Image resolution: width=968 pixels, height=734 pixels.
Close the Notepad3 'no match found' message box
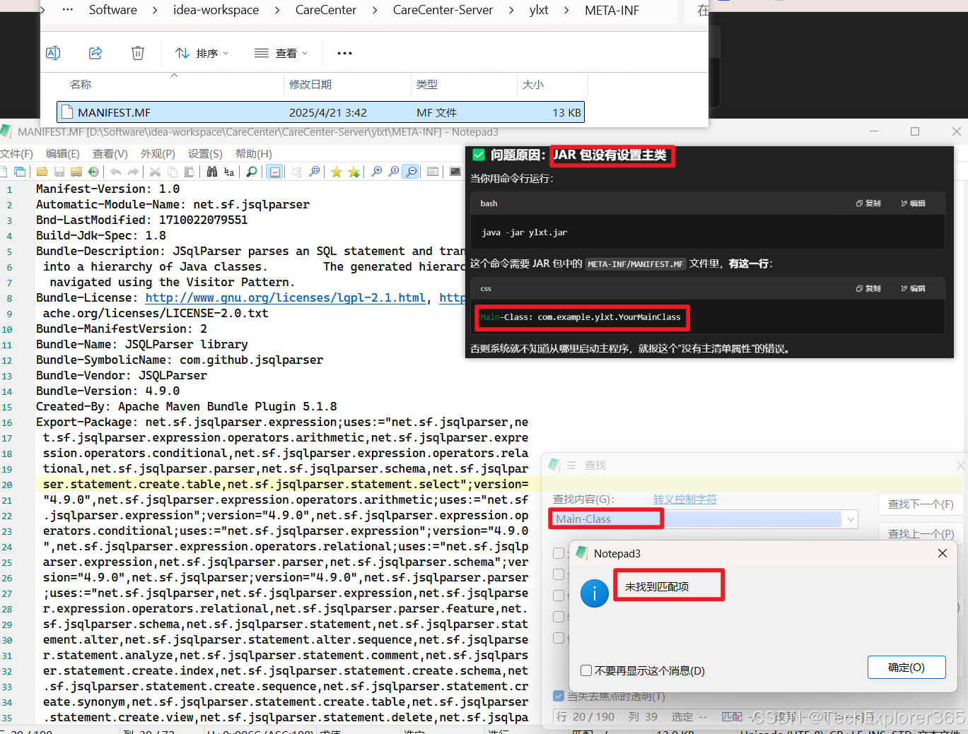click(942, 553)
